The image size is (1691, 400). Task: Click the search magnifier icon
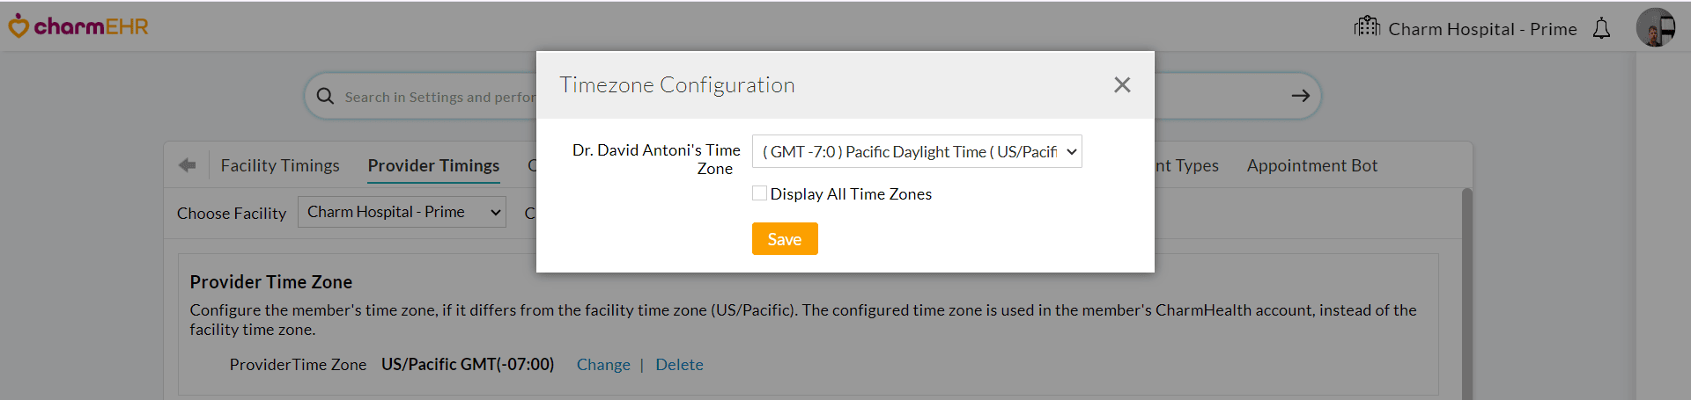[x=325, y=96]
